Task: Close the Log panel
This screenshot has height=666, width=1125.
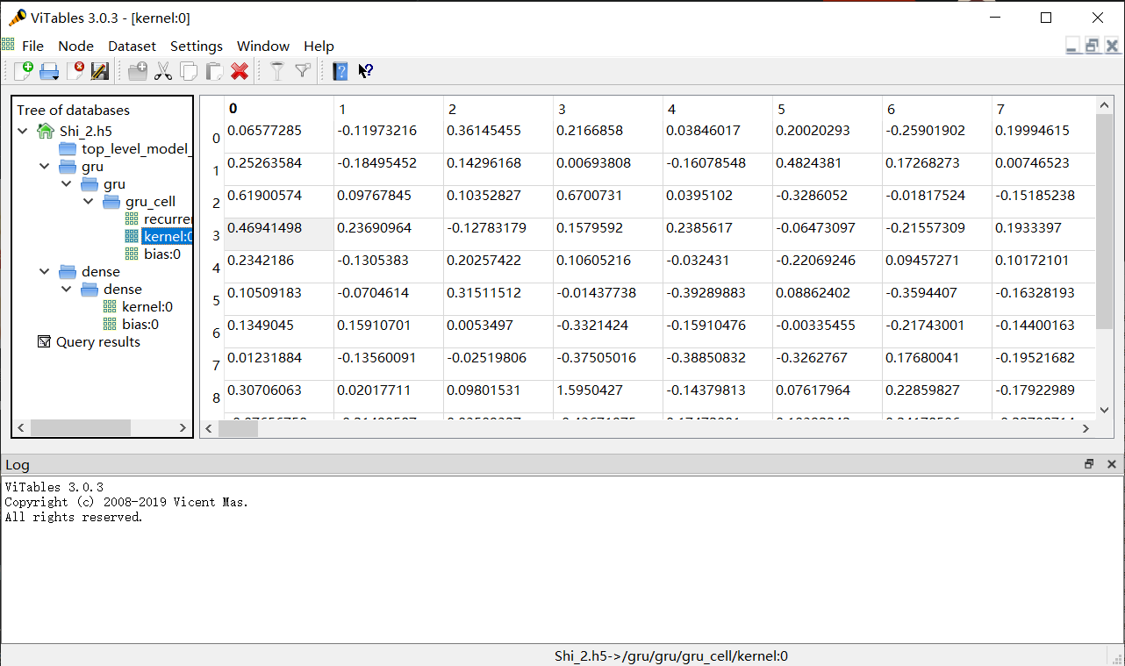Action: coord(1112,464)
